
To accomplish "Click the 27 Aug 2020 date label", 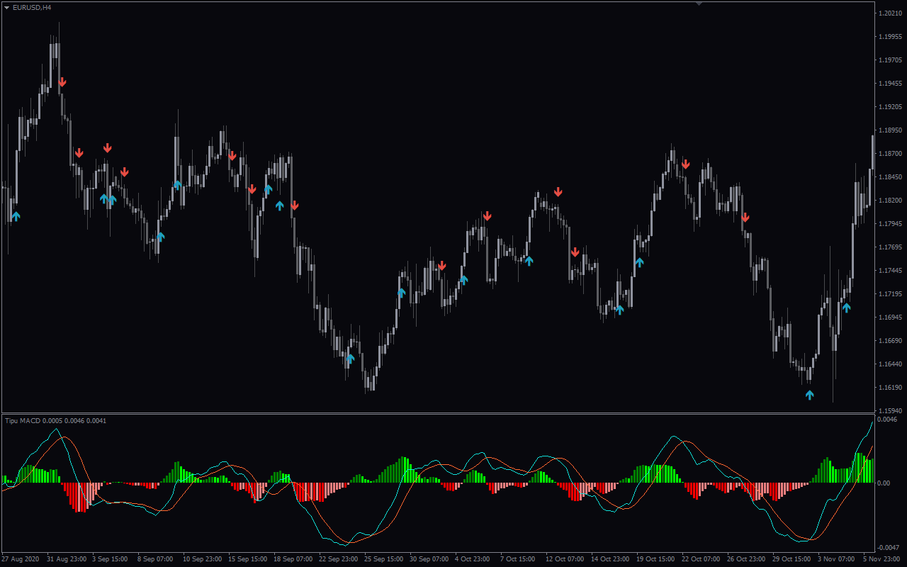I will tap(21, 559).
